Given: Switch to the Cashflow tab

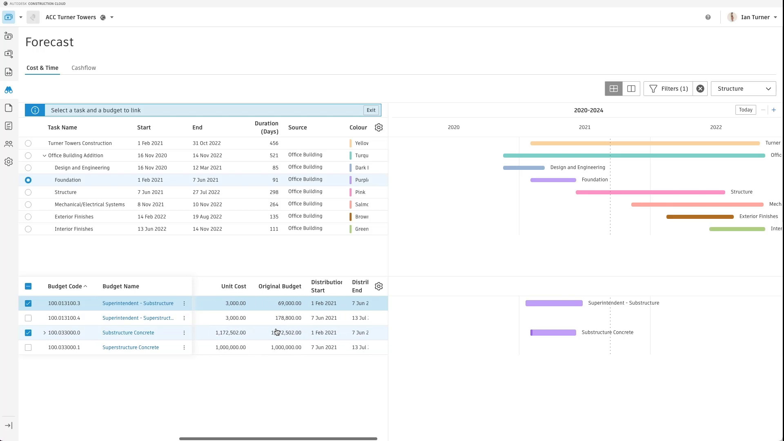Looking at the screenshot, I should tap(84, 68).
